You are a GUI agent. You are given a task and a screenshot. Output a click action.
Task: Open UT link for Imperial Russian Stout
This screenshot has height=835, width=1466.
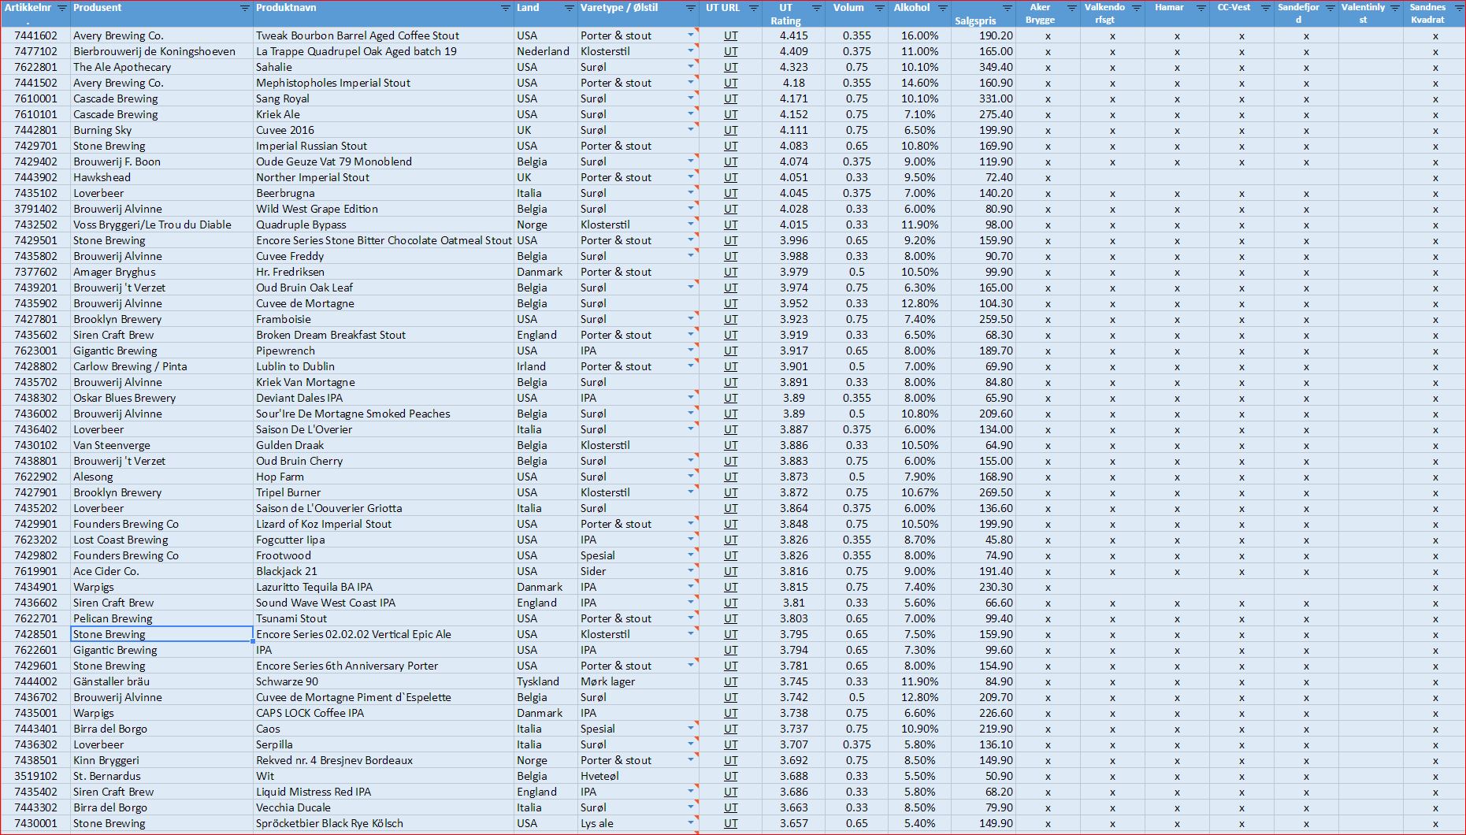[x=731, y=146]
